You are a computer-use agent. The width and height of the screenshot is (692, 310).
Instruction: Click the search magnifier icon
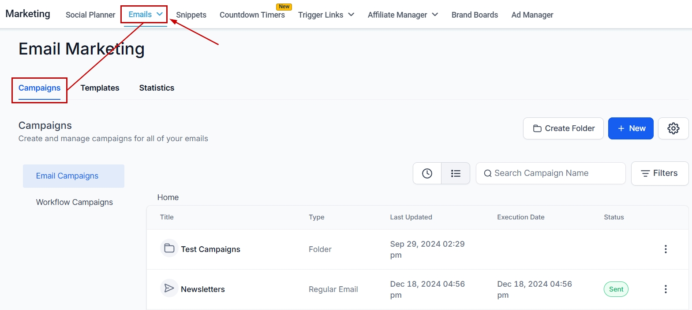tap(488, 173)
